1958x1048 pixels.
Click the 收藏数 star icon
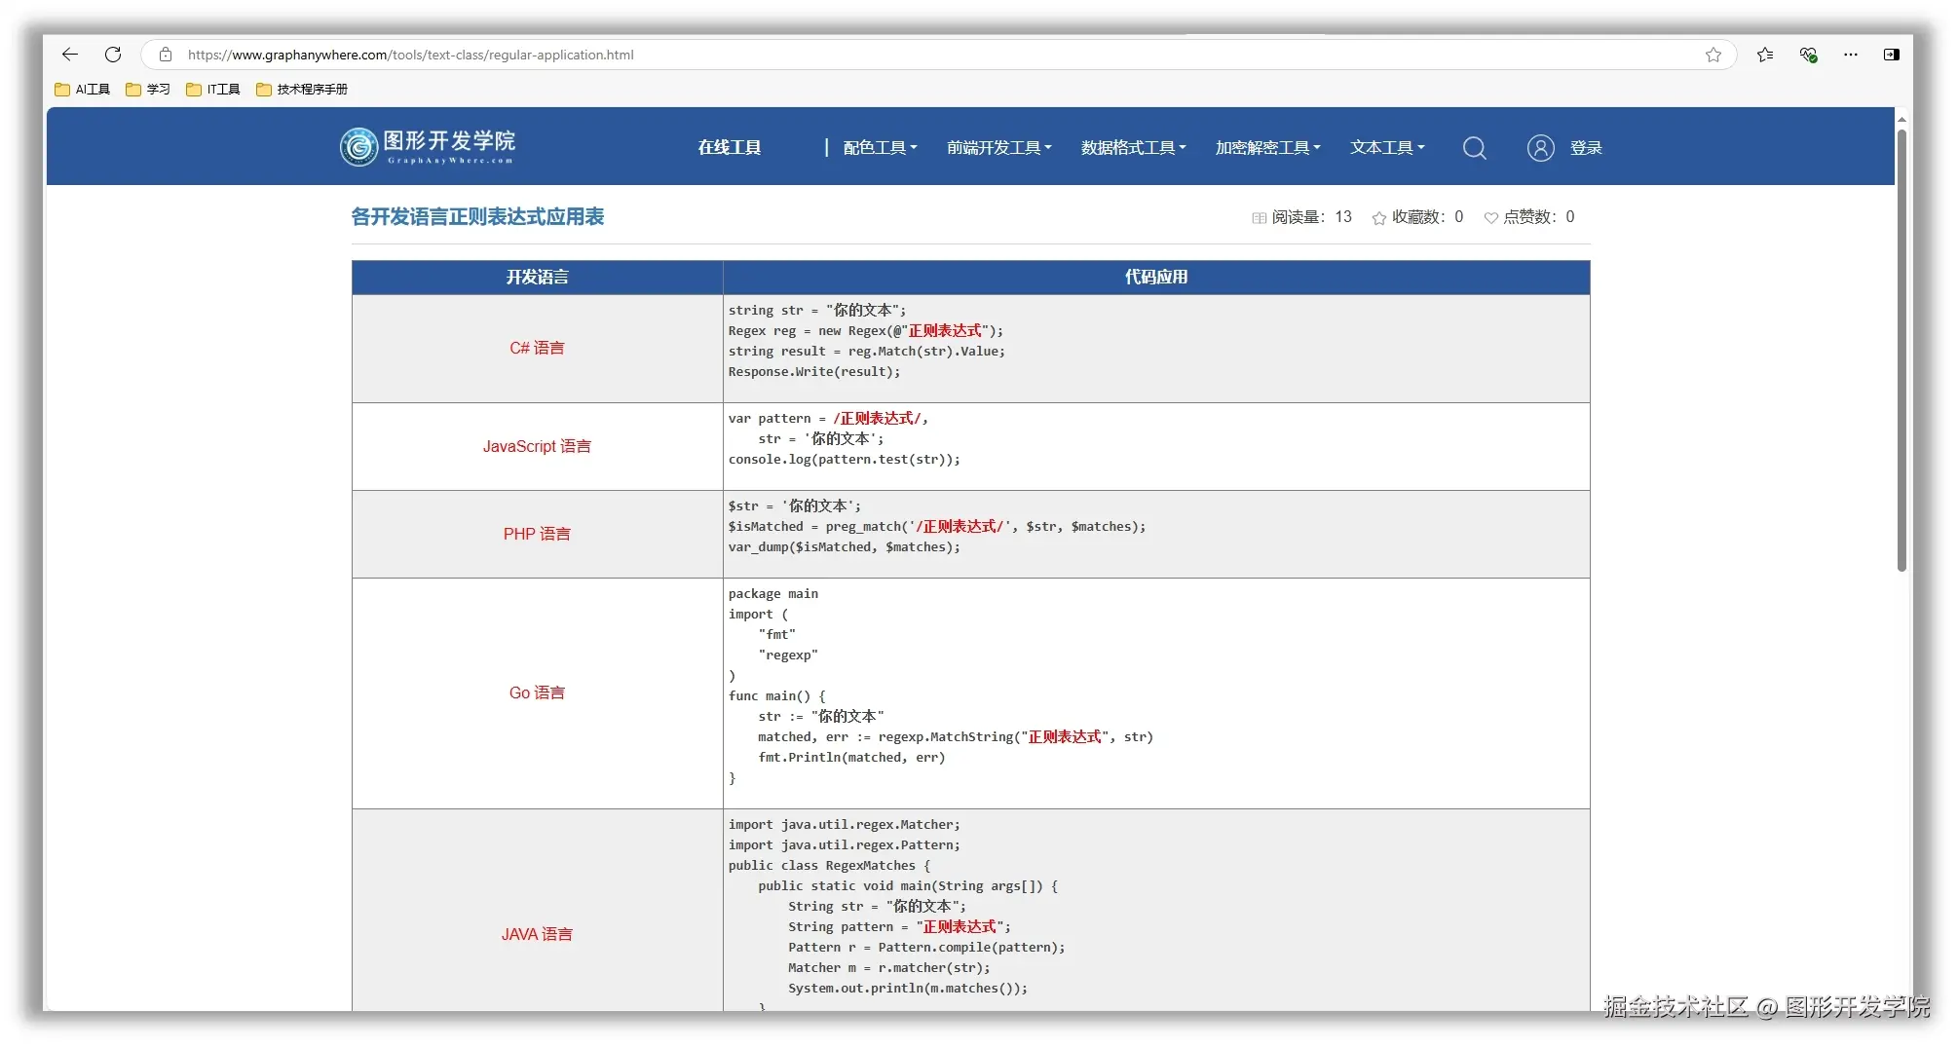(x=1379, y=218)
